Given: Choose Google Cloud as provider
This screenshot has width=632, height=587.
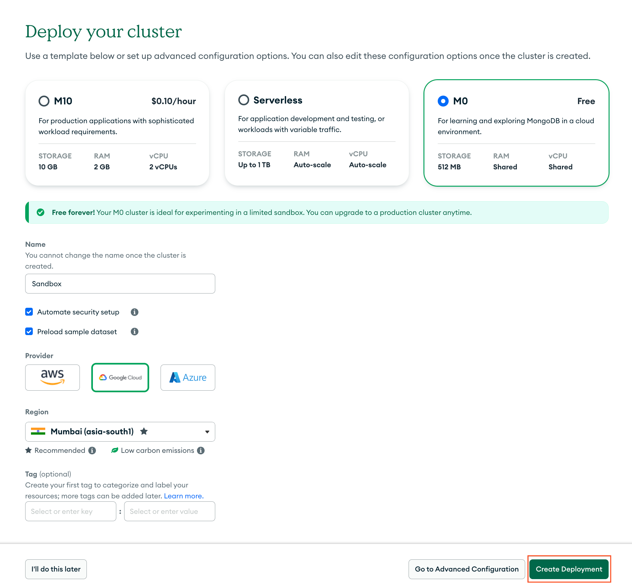Looking at the screenshot, I should [120, 377].
